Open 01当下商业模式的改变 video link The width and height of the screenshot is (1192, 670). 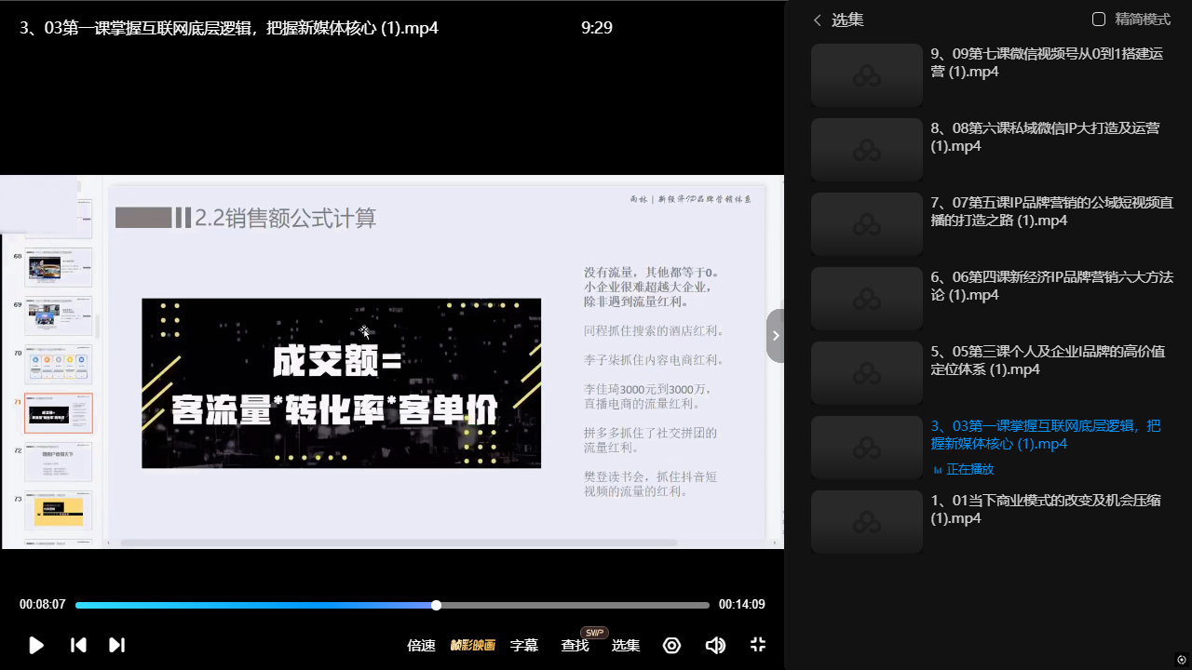[1045, 509]
